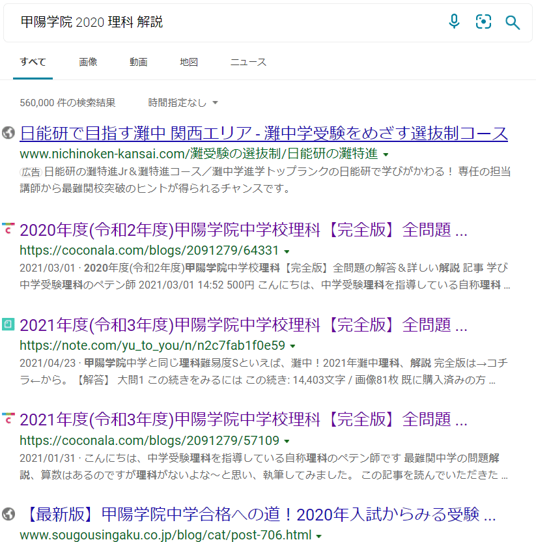Open the 【最新版】甲陽学院中学合格への道 result
The image size is (536, 542).
tap(261, 515)
